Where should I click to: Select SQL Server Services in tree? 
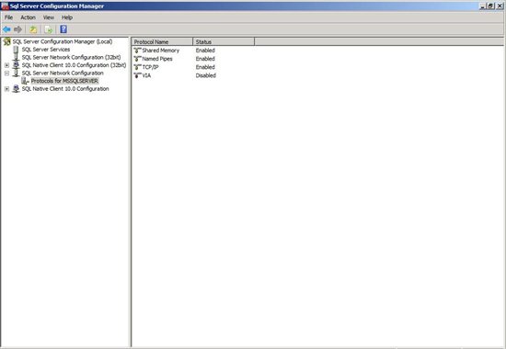[x=46, y=50]
